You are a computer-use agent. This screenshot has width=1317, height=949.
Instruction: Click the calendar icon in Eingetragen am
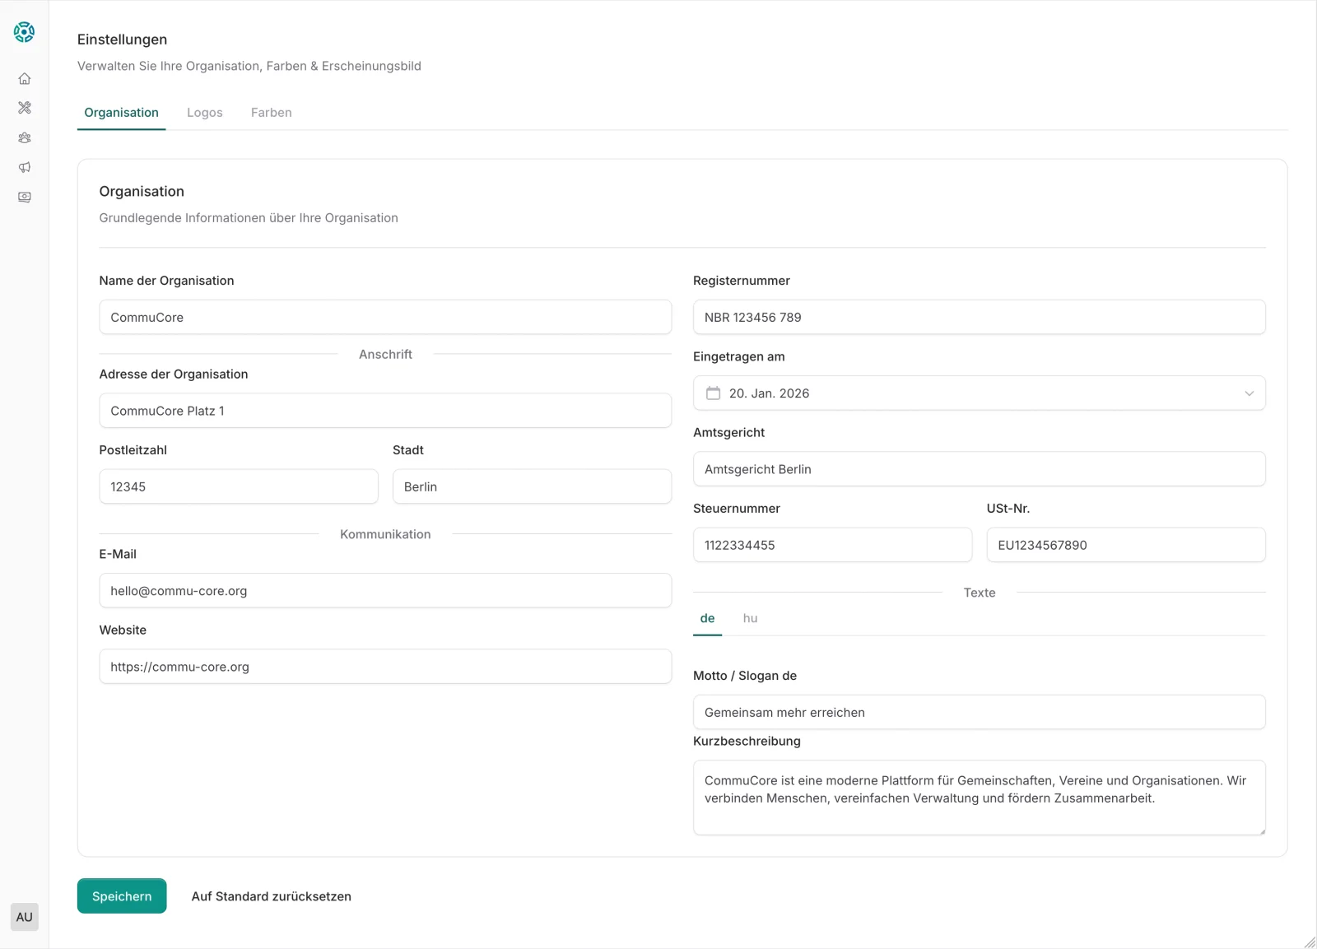tap(713, 393)
